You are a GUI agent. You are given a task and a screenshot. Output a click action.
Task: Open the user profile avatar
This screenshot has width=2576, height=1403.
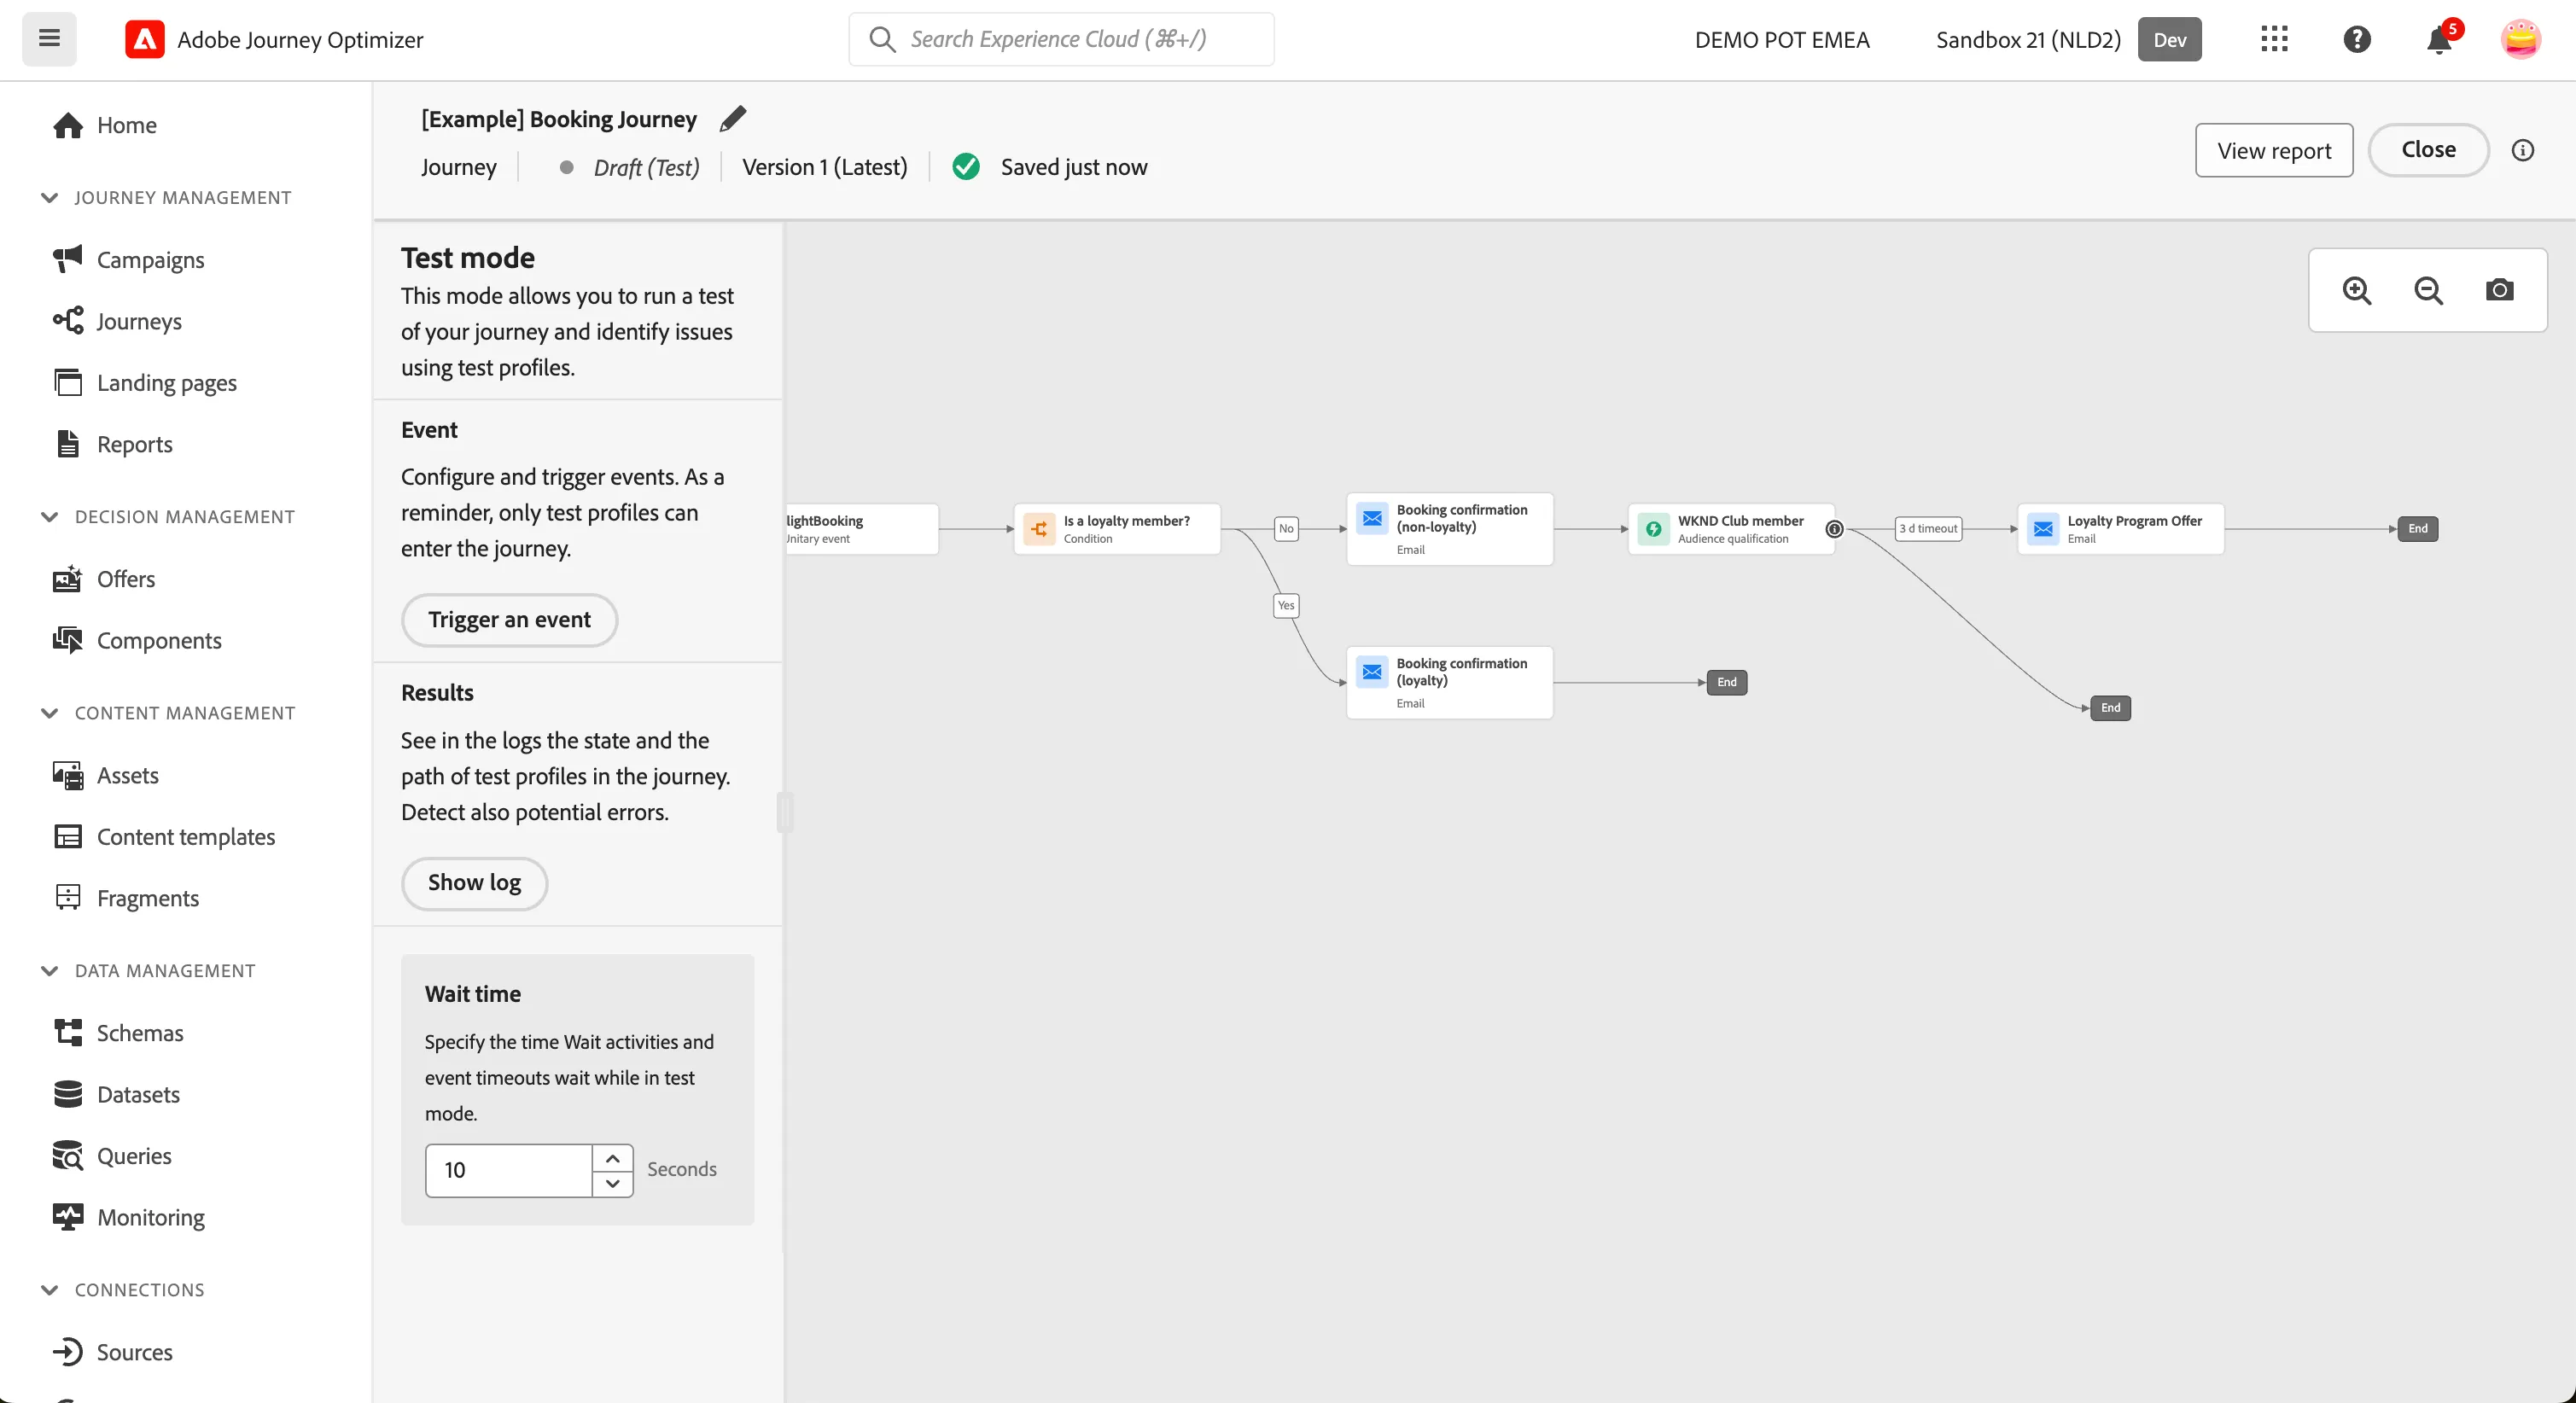[x=2520, y=39]
